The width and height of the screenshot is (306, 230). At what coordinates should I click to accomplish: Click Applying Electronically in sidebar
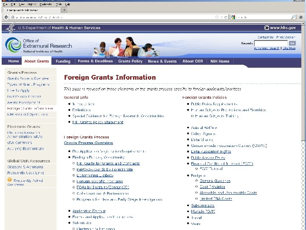[x=25, y=149]
